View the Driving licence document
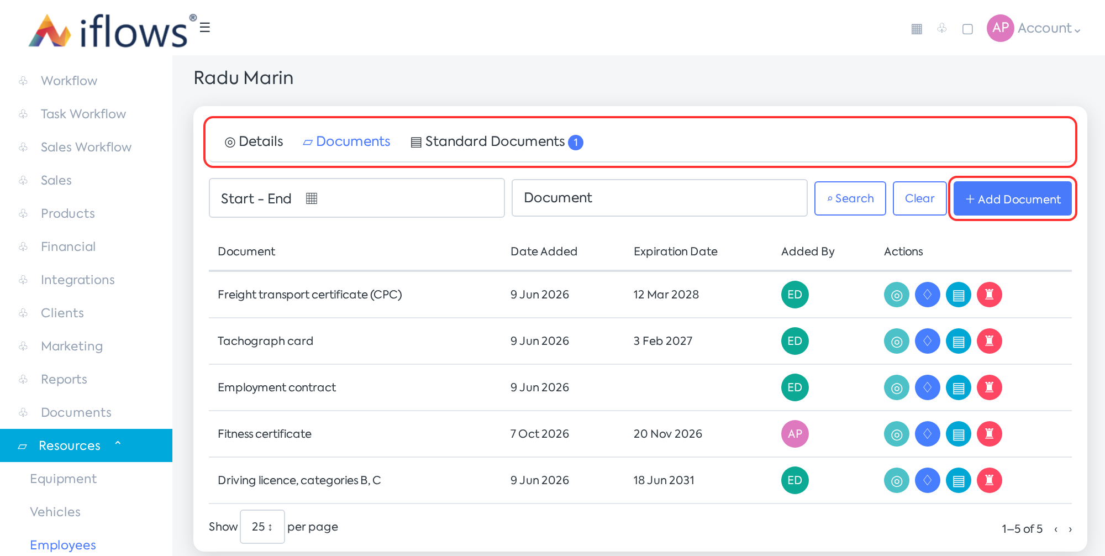Image resolution: width=1105 pixels, height=556 pixels. tap(897, 480)
